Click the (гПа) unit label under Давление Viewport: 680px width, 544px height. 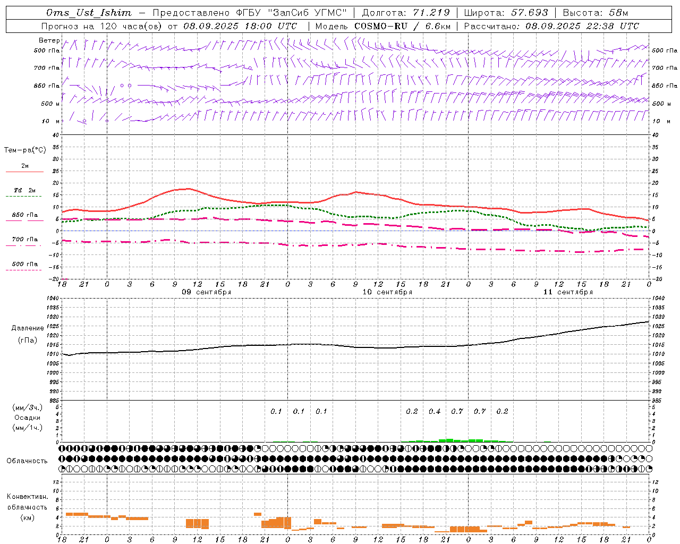tap(28, 340)
